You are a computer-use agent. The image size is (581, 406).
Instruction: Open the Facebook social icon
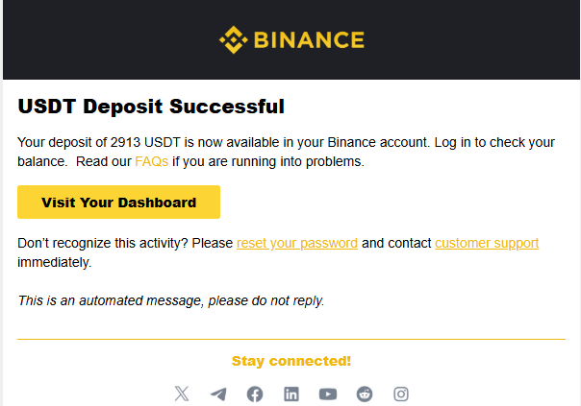coord(255,394)
